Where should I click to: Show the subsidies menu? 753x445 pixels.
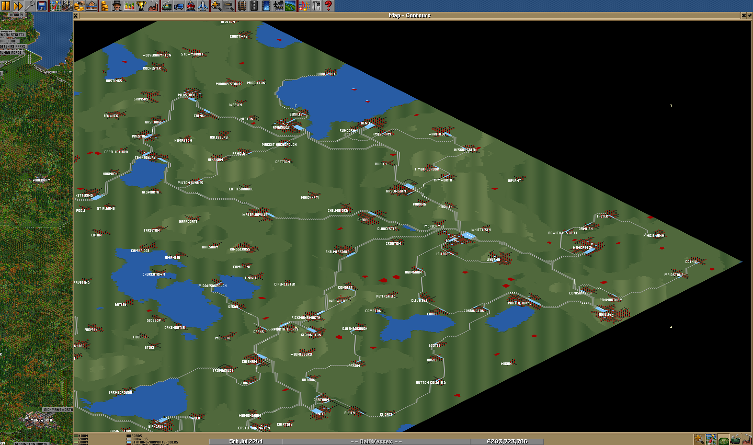pyautogui.click(x=79, y=6)
